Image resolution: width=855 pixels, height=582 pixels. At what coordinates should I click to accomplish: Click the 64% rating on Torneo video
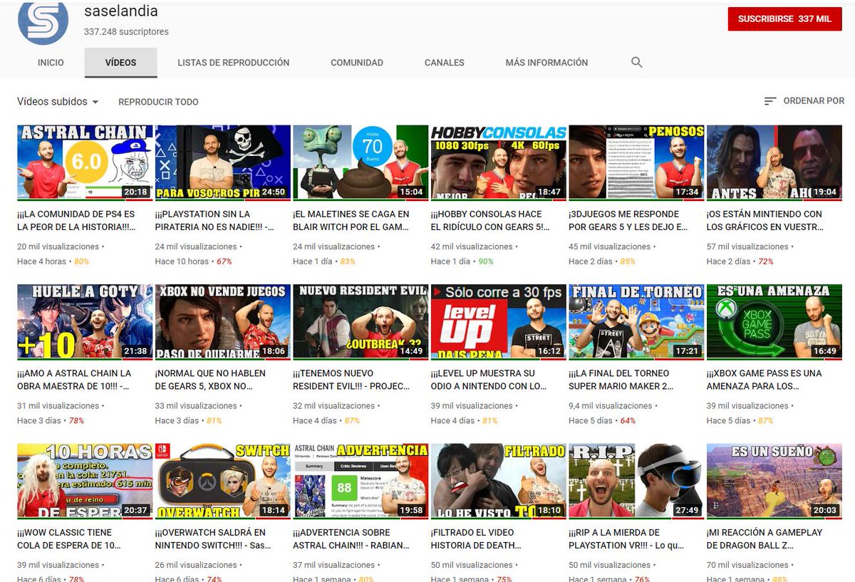click(x=628, y=421)
